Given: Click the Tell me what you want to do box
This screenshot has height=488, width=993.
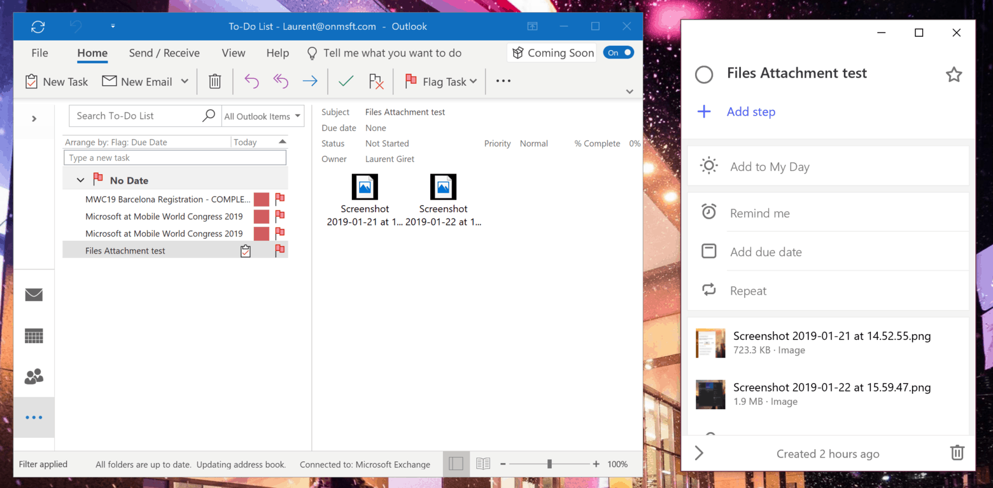Looking at the screenshot, I should click(x=384, y=53).
